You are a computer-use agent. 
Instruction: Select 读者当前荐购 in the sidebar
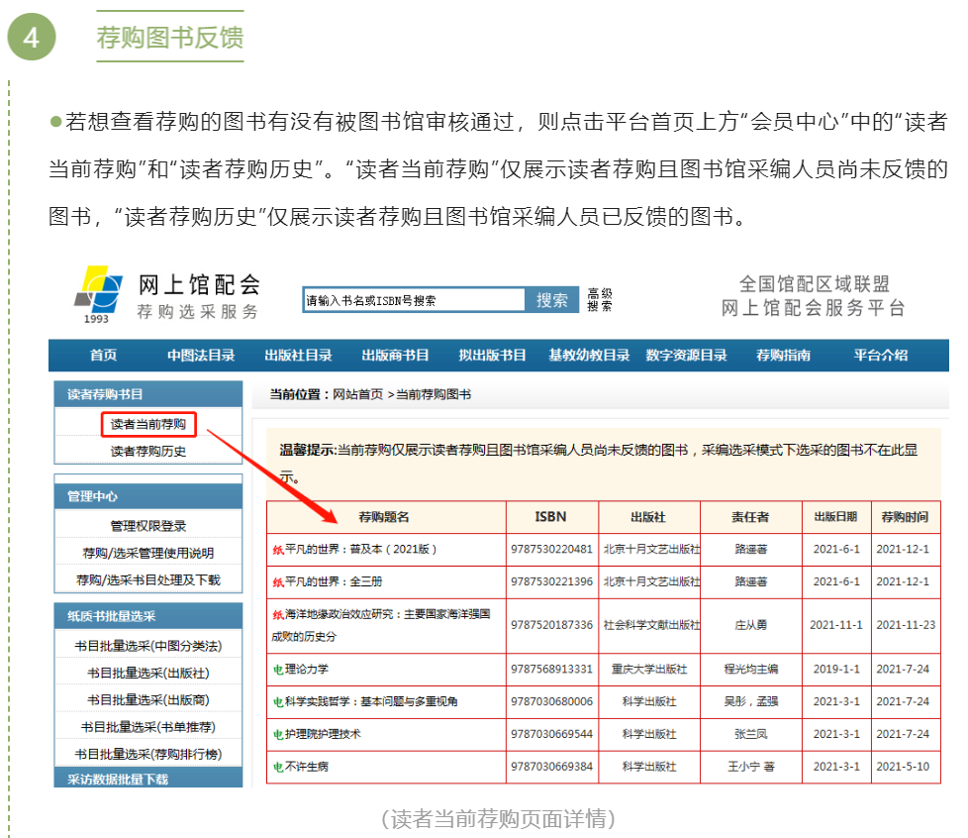(x=147, y=424)
